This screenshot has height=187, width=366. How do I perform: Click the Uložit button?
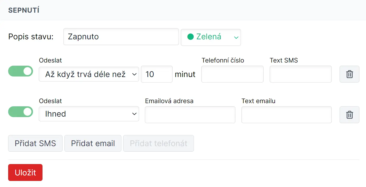click(25, 172)
